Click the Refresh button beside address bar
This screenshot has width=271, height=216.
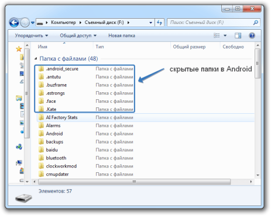[x=160, y=23]
